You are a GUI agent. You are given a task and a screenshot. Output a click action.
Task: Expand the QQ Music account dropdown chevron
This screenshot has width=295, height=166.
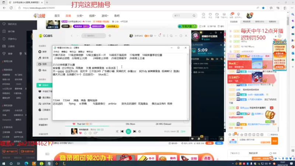(x=155, y=35)
